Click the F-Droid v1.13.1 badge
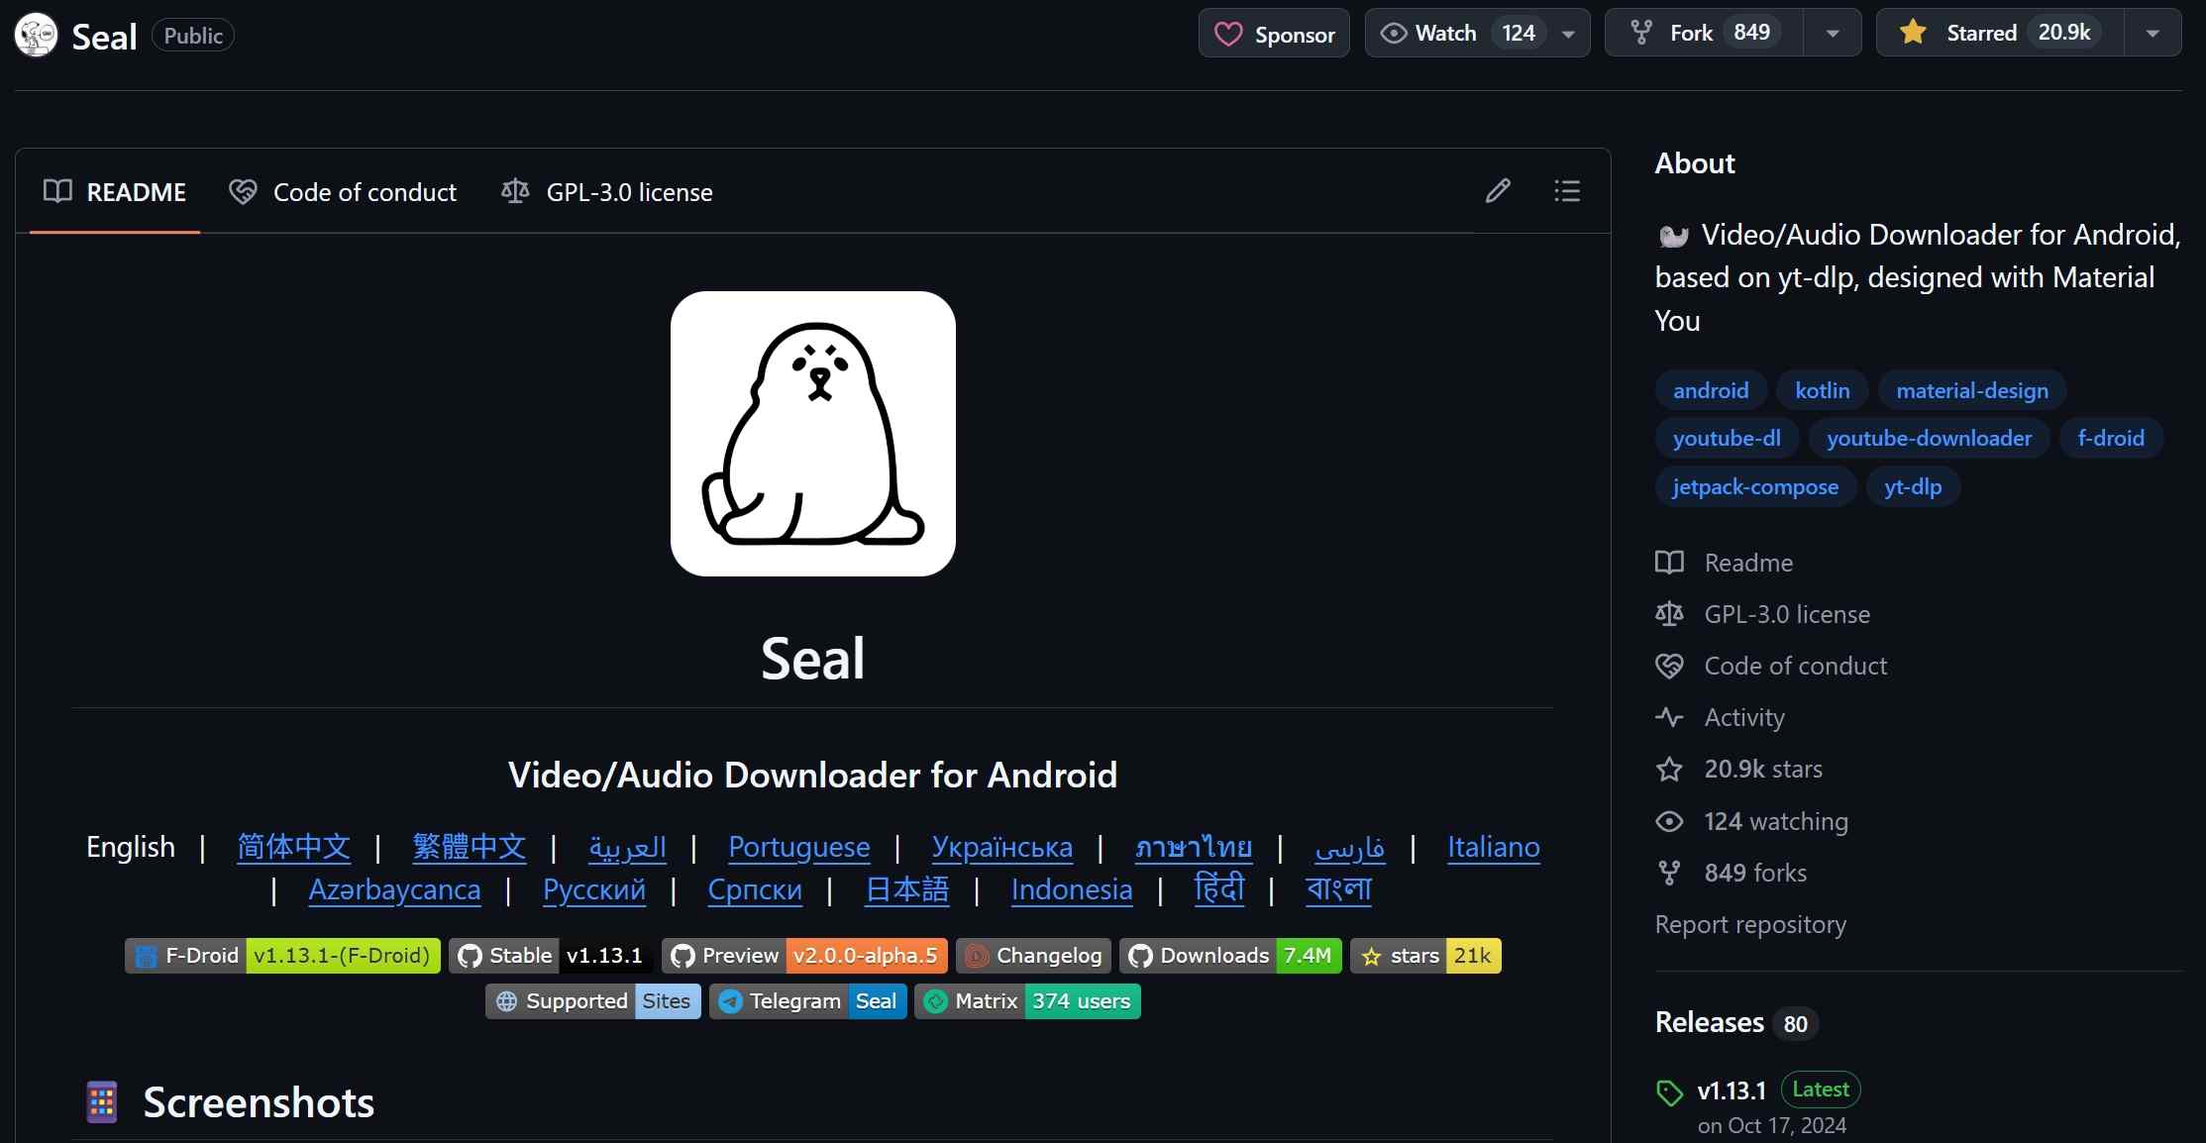Image resolution: width=2206 pixels, height=1143 pixels. point(282,956)
